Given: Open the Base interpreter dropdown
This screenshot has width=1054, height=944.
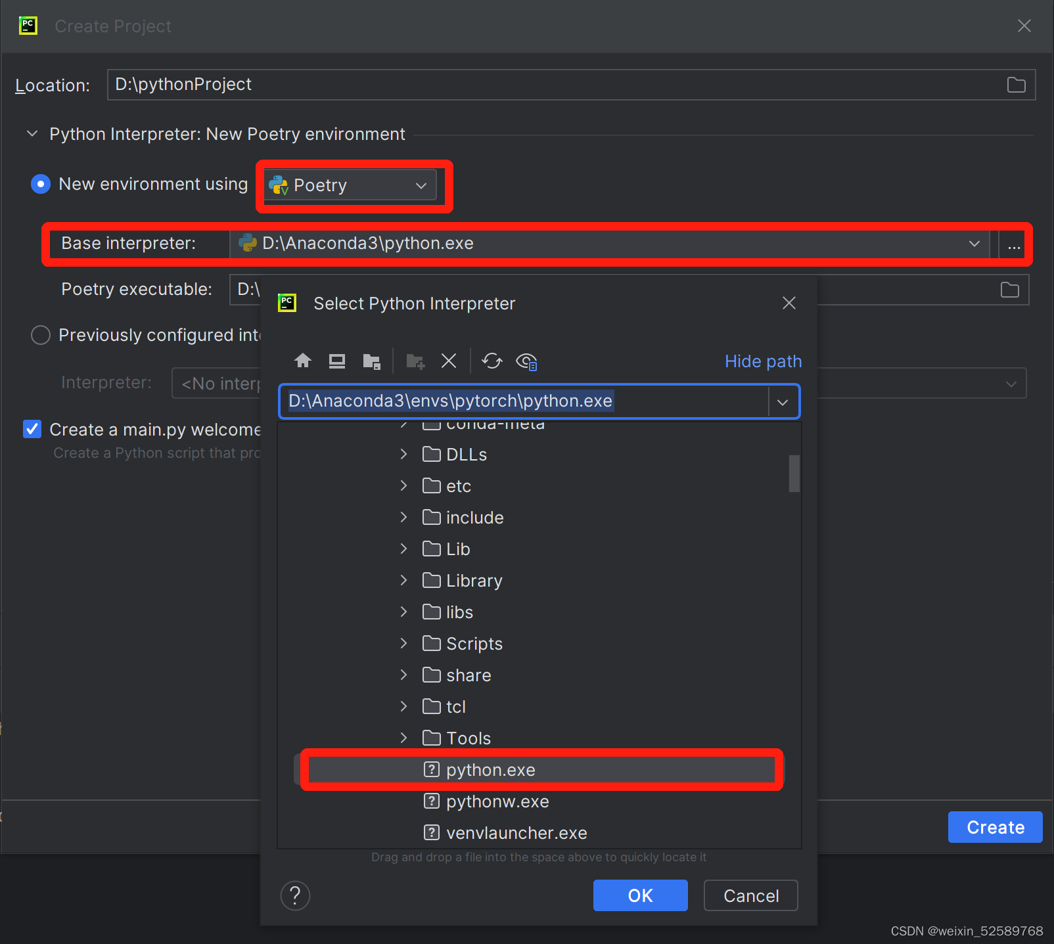Looking at the screenshot, I should click(x=974, y=244).
